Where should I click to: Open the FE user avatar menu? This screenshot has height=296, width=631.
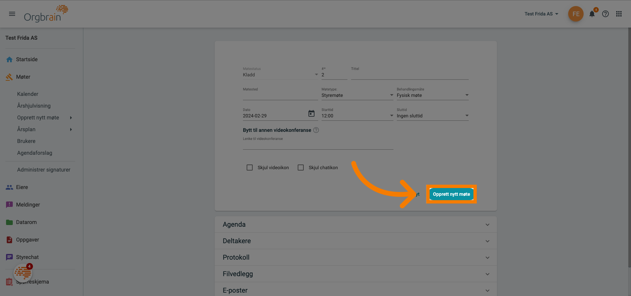click(576, 14)
